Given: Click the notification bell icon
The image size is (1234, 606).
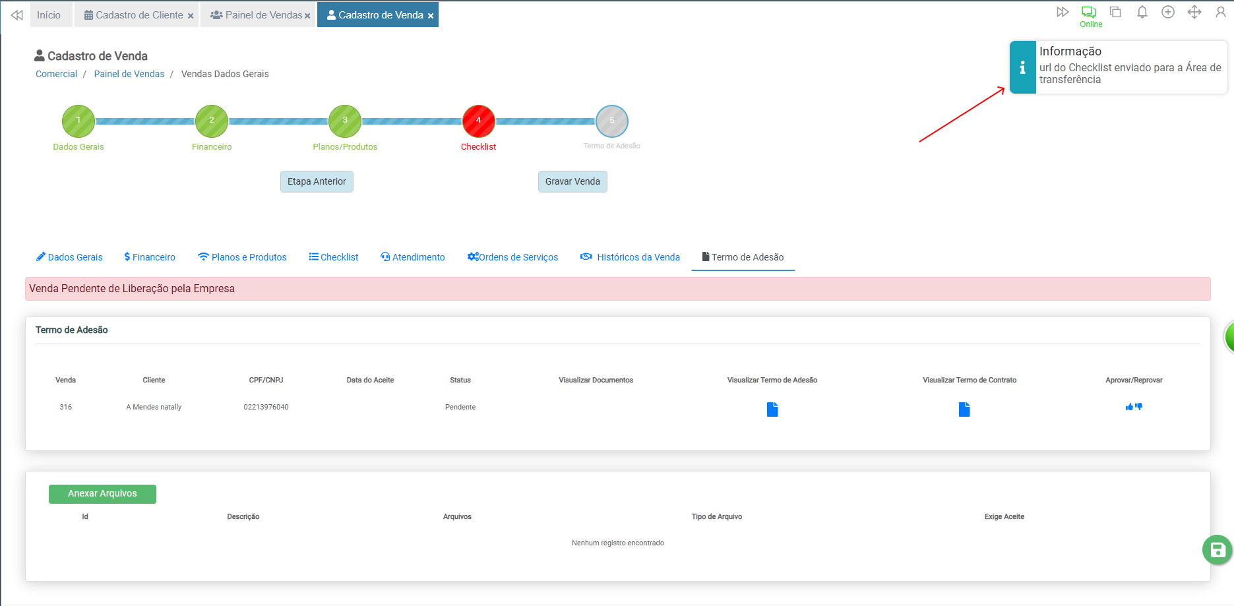Looking at the screenshot, I should (x=1142, y=13).
